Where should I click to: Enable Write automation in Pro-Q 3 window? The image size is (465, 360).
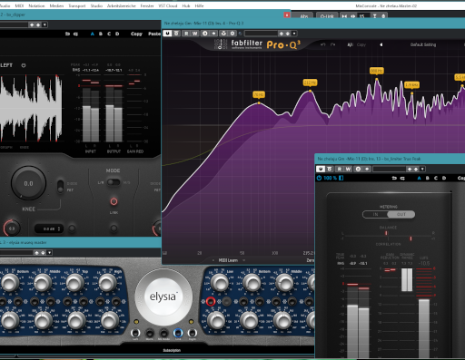[194, 34]
